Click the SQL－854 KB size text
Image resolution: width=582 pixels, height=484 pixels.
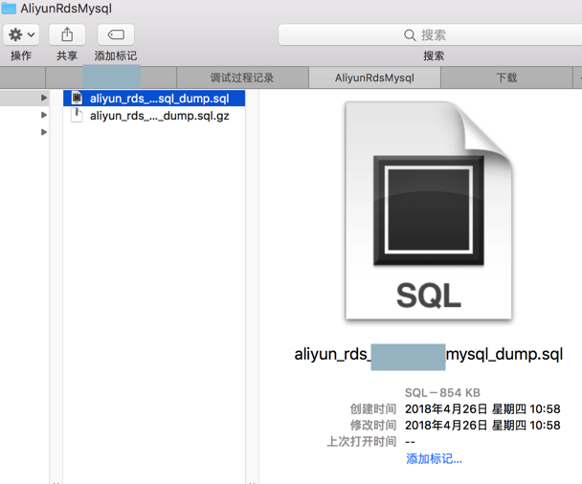(442, 393)
